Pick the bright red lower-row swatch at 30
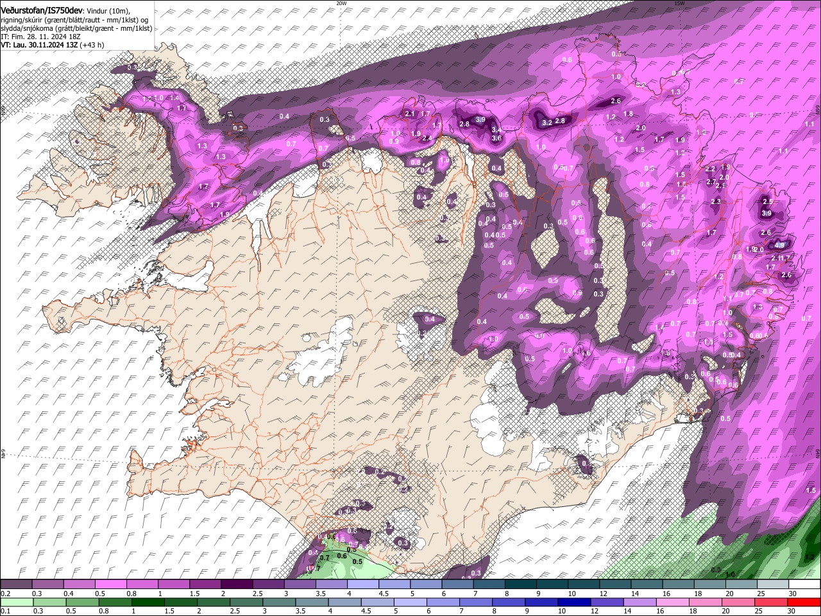 [804, 603]
